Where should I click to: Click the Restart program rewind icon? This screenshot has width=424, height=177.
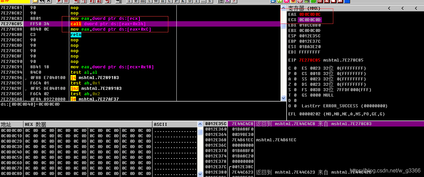[x=42, y=1]
